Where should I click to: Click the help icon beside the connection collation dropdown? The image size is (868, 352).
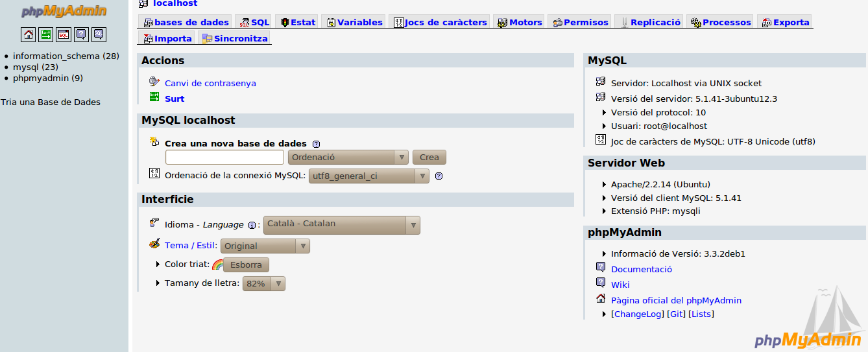coord(439,176)
